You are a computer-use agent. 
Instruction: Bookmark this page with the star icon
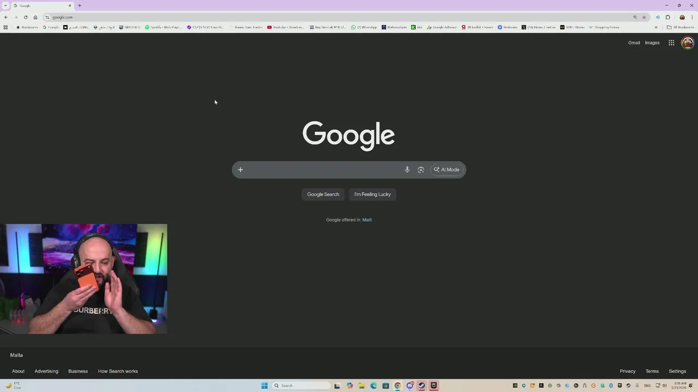point(644,17)
